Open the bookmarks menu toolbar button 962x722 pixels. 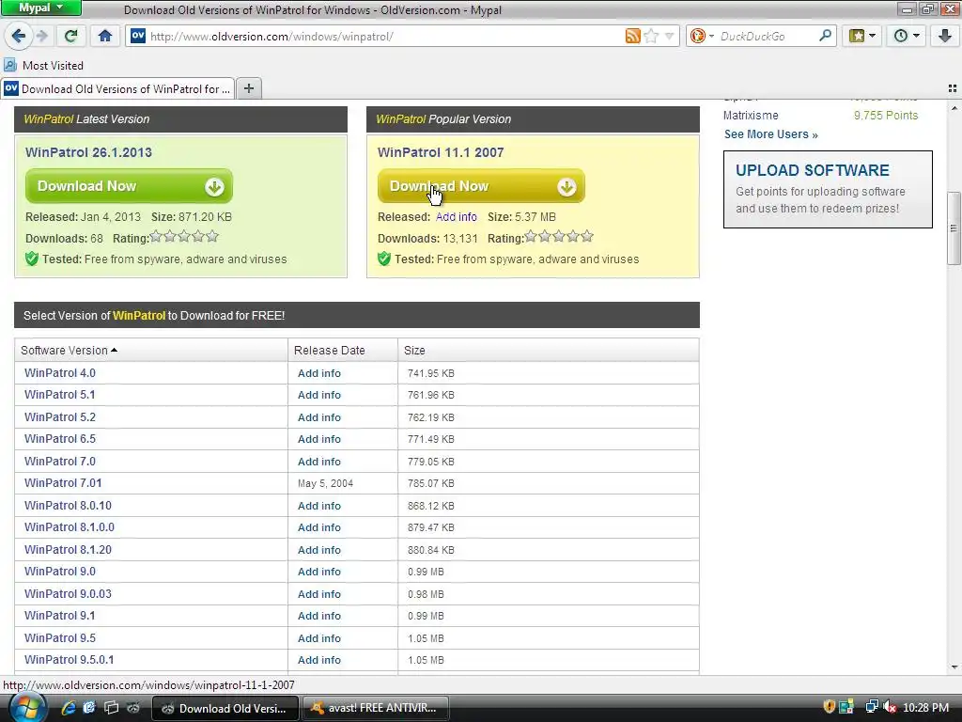point(862,36)
